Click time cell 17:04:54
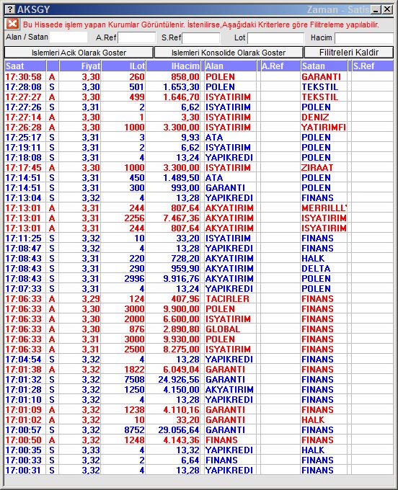 (24, 360)
